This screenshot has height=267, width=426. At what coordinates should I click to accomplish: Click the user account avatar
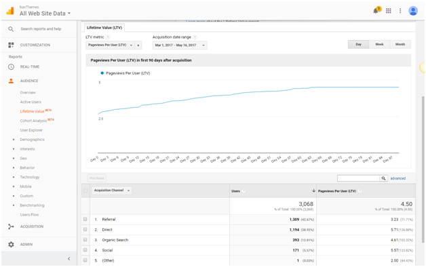(413, 11)
